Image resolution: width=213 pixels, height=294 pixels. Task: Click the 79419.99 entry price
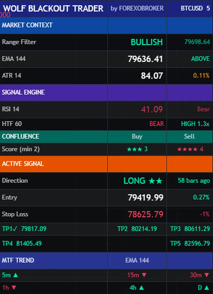pyautogui.click(x=145, y=198)
